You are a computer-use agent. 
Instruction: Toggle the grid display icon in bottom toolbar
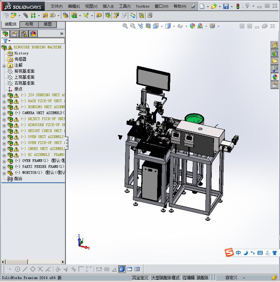(107, 269)
